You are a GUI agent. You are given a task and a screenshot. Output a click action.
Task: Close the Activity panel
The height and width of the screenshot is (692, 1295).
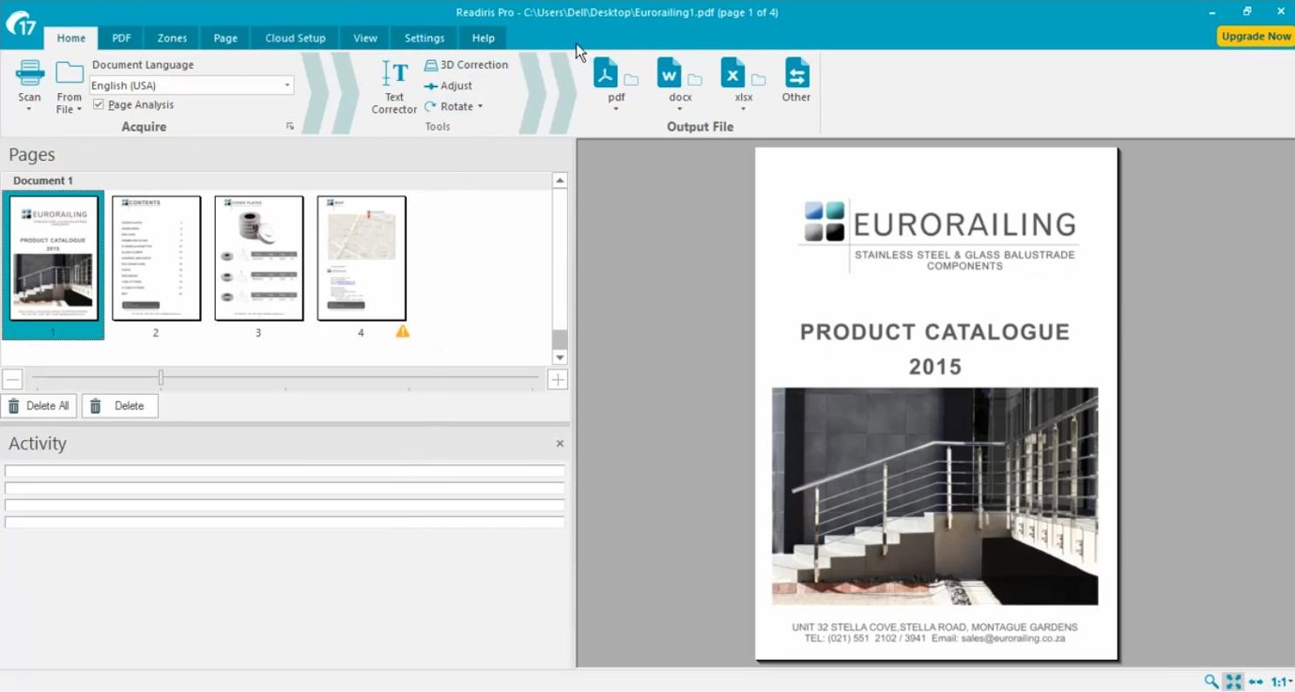(559, 443)
